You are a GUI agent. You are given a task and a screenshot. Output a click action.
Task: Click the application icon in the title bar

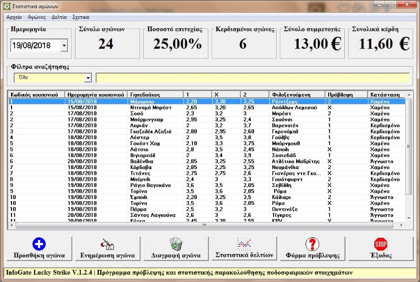(6, 6)
